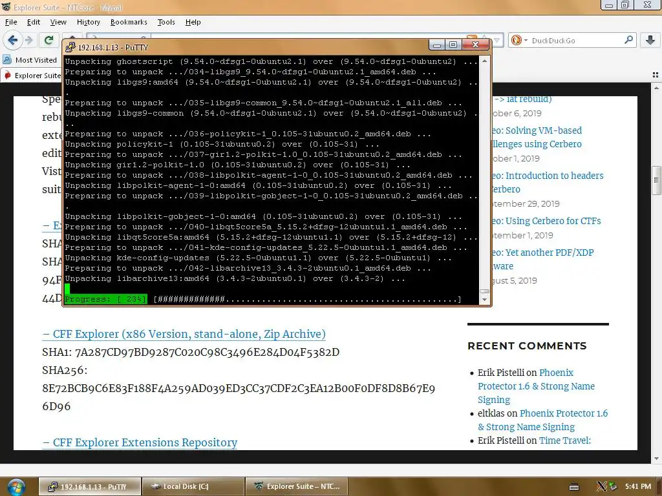Open the tab groups grid icon
The height and width of the screenshot is (496, 662).
coord(656,75)
